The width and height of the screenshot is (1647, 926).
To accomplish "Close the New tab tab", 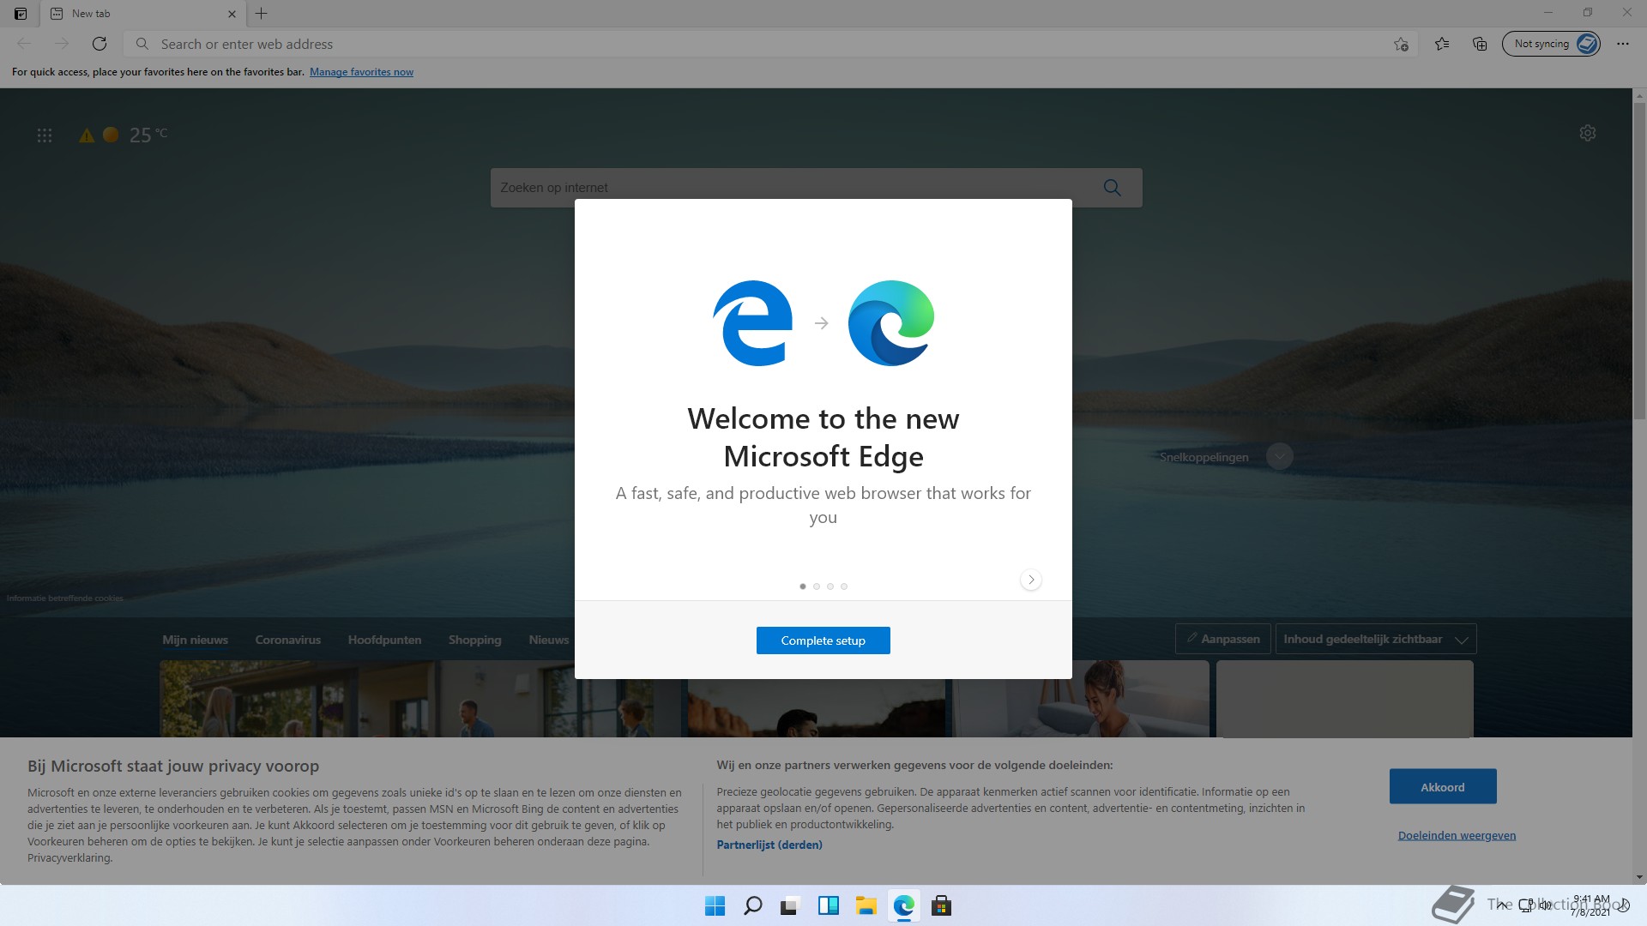I will tap(232, 14).
